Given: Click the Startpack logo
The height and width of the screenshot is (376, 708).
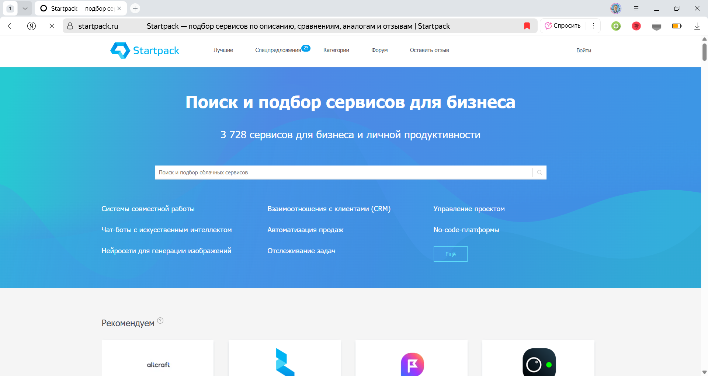Looking at the screenshot, I should tap(145, 50).
